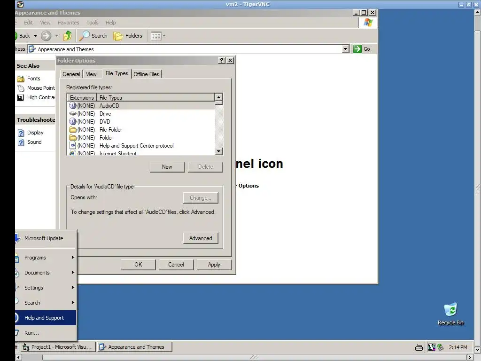Click the file list scroll down arrow

(218, 151)
